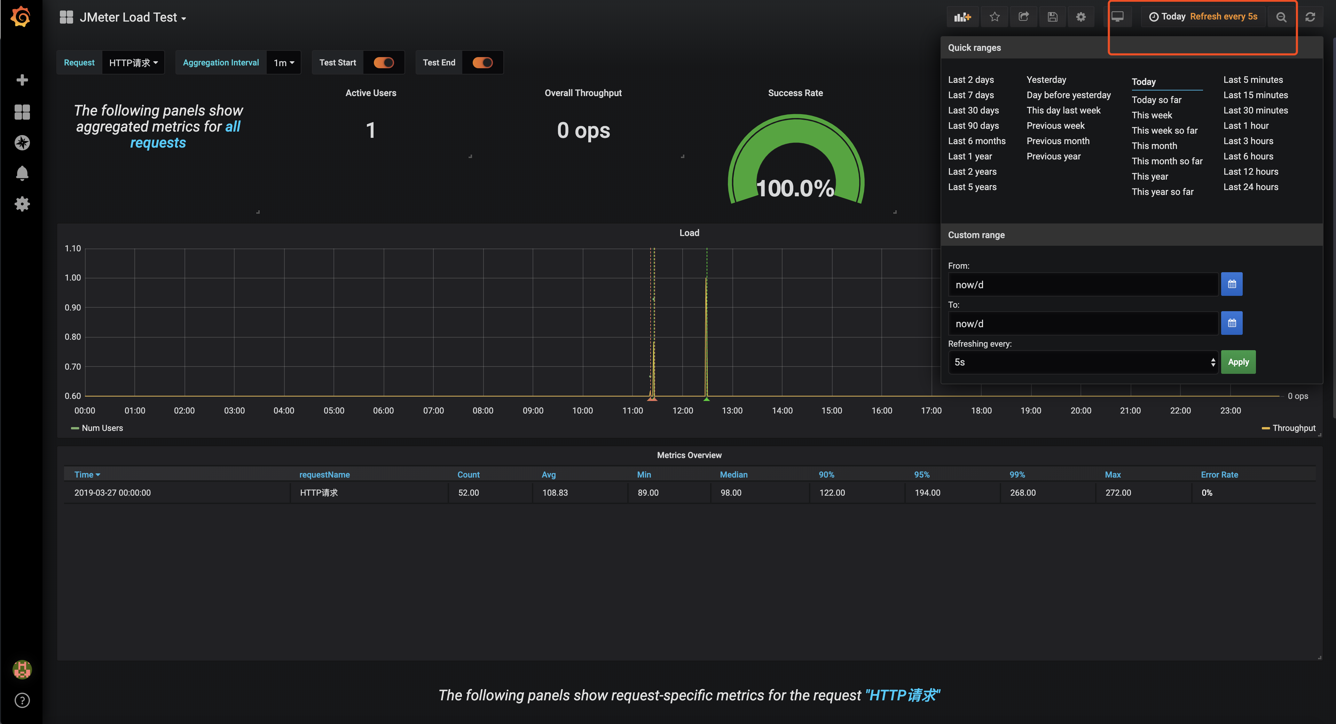The width and height of the screenshot is (1336, 724).
Task: Open dashboard settings gear in top bar
Action: point(1081,17)
